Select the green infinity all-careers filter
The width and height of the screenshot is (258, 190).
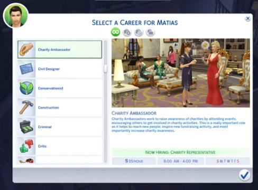(116, 32)
